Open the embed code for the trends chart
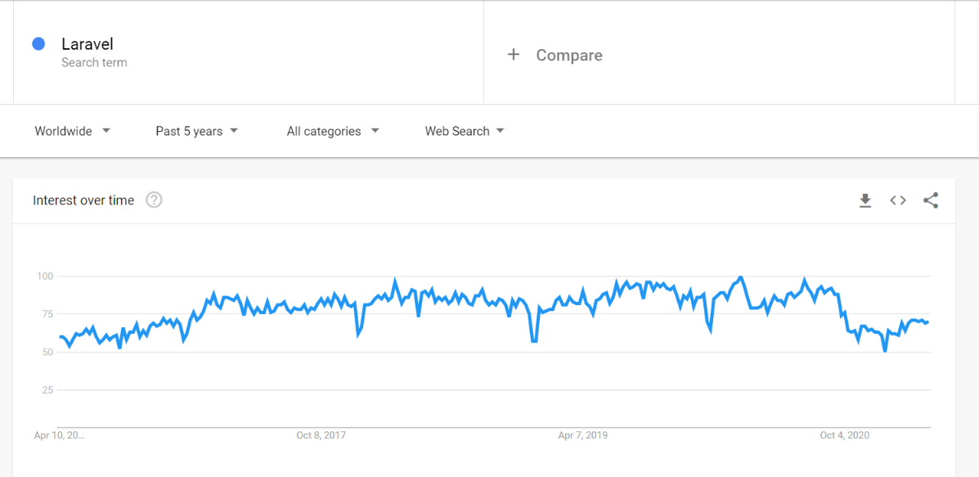The image size is (979, 477). (897, 200)
